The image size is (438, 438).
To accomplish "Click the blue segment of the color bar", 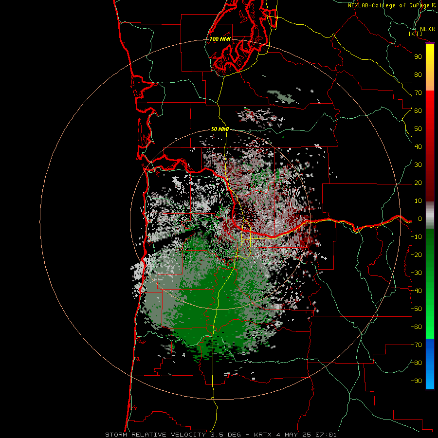I will 430,364.
